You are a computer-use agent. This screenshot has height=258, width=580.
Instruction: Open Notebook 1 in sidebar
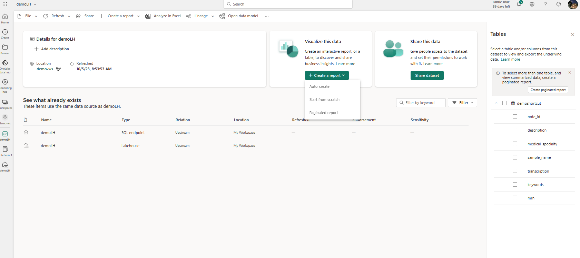[5, 151]
